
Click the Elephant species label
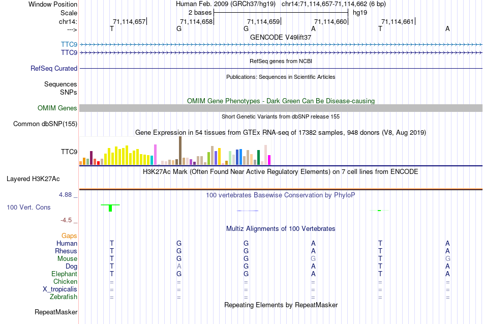pyautogui.click(x=64, y=274)
